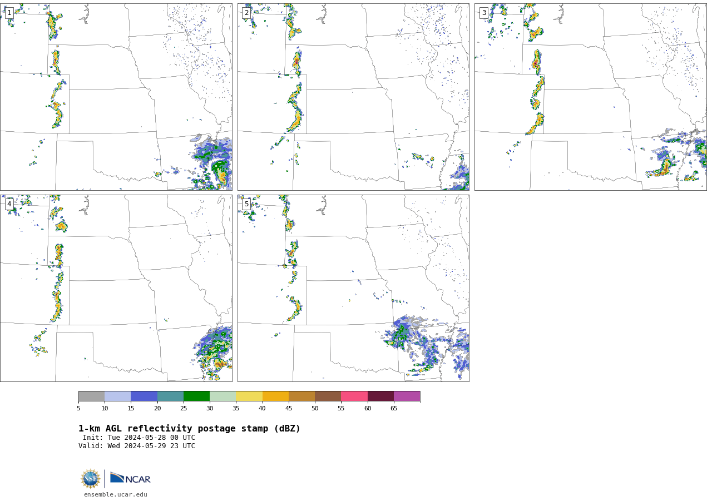This screenshot has width=712, height=501.
Task: Open ensemble member 3 reflectivity map
Action: (591, 97)
